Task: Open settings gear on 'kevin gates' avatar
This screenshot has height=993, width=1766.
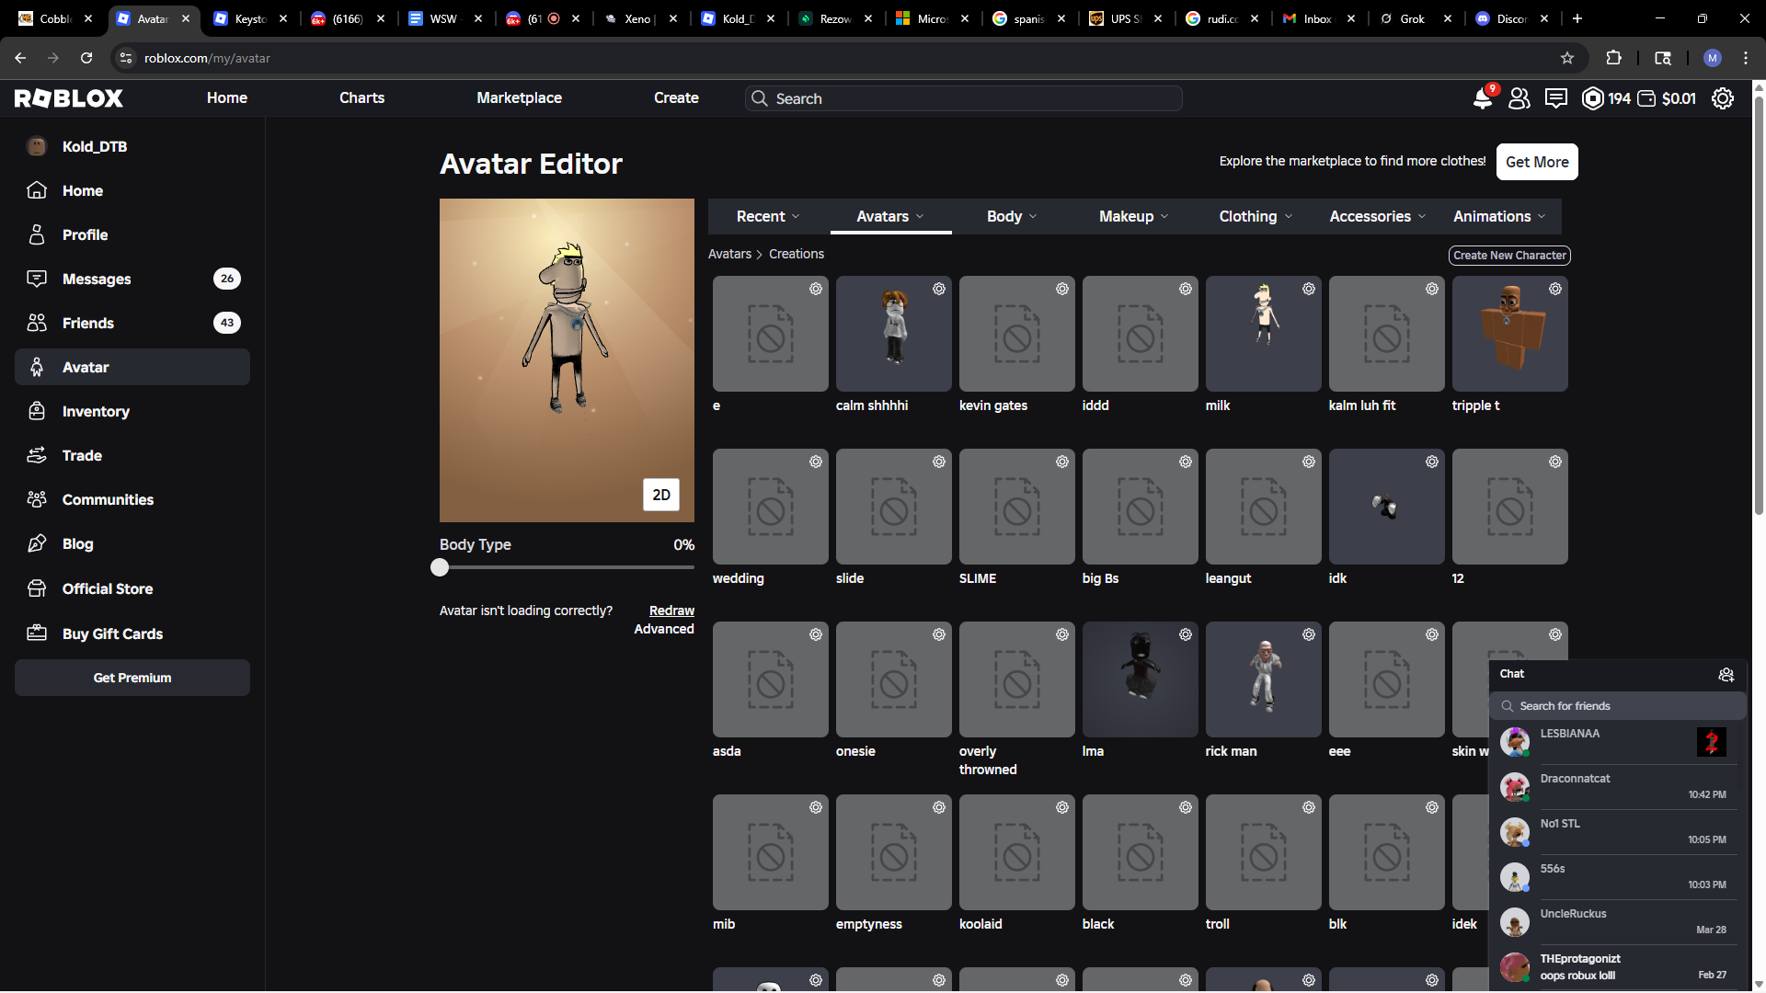Action: (x=1062, y=289)
